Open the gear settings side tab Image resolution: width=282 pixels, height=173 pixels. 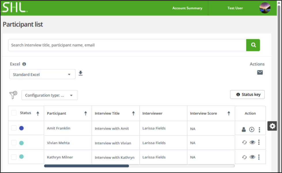coord(272,126)
